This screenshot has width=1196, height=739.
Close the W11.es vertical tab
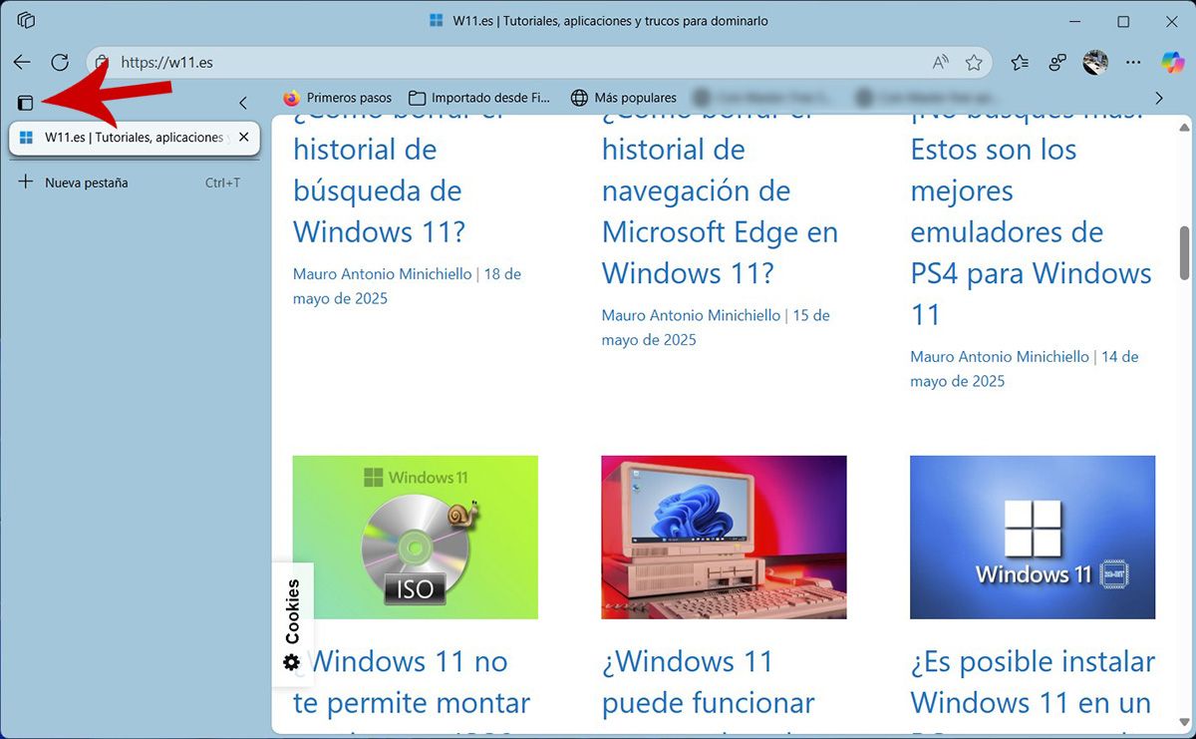click(x=244, y=138)
